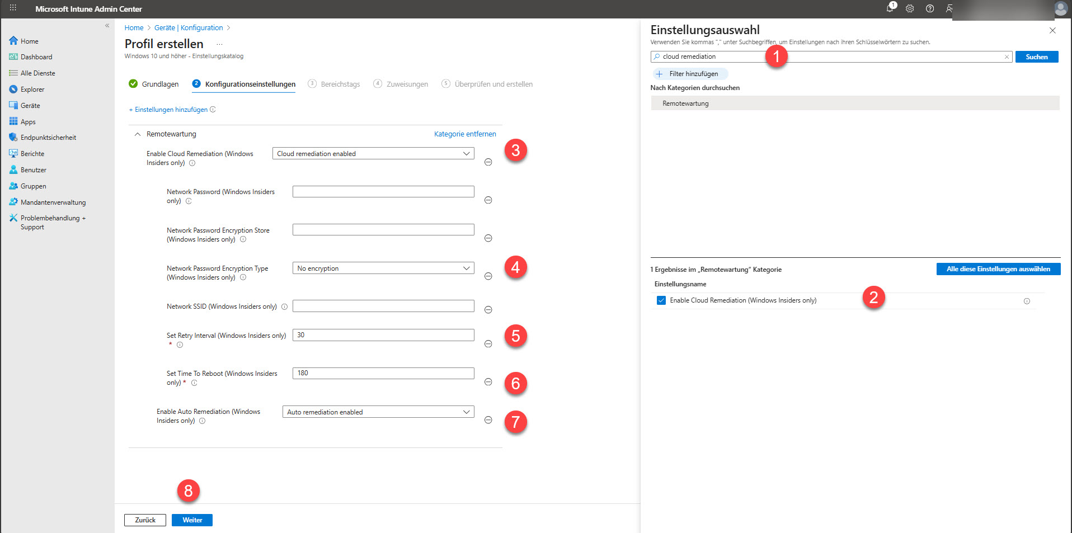The width and height of the screenshot is (1072, 533).
Task: Click the cloud remediation search box
Action: (x=831, y=56)
